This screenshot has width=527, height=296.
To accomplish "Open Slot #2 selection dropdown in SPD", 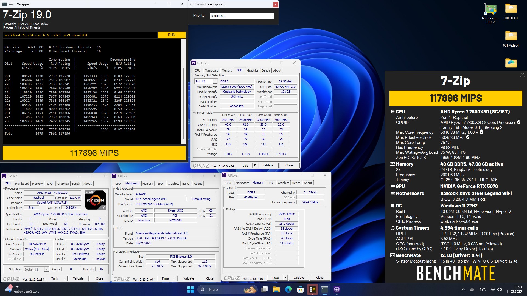I will pos(215,81).
